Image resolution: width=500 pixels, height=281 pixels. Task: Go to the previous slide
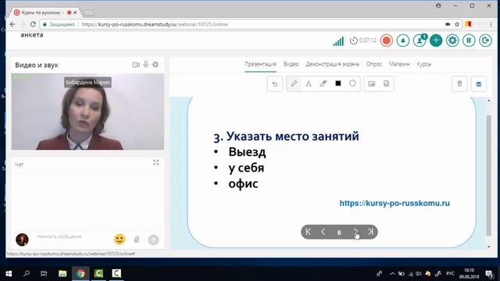click(323, 232)
